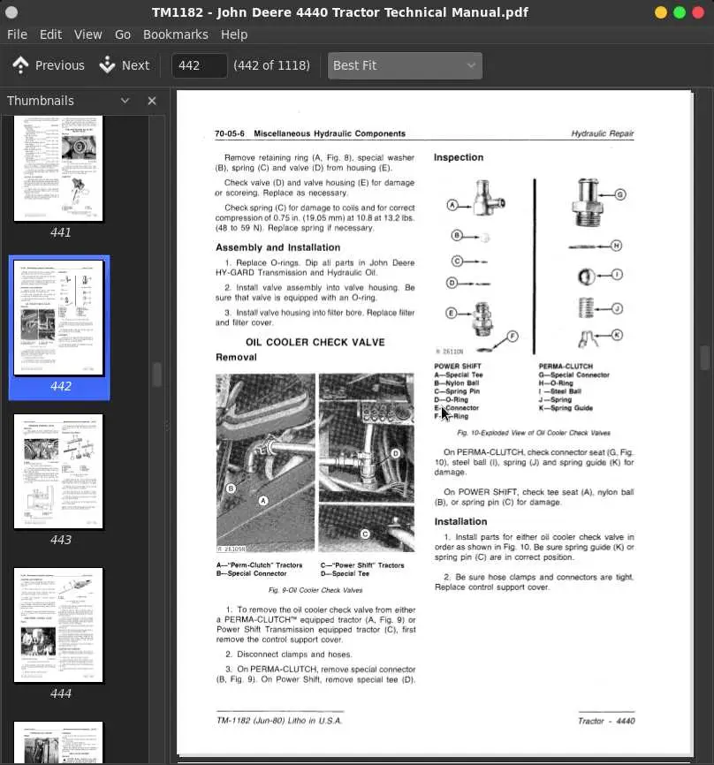Click the yellow minimize window button
The width and height of the screenshot is (714, 765).
point(661,12)
